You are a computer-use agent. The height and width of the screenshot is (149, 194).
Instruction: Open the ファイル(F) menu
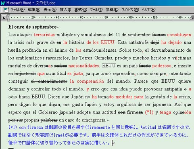pyautogui.click(x=18, y=10)
